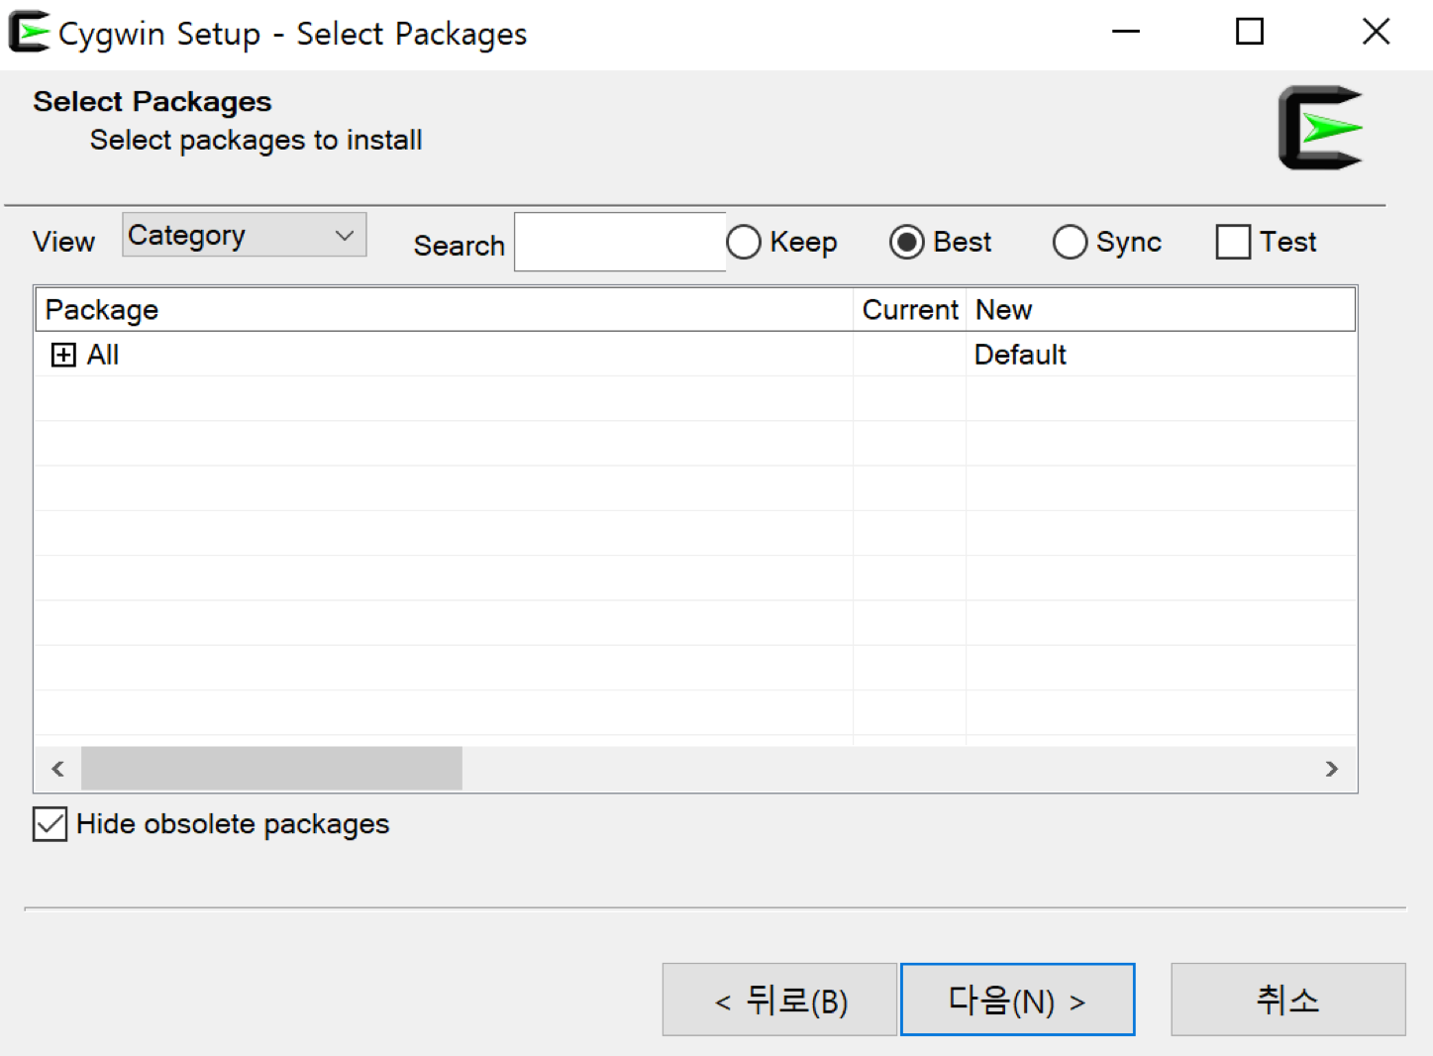Click the Current column header
The height and width of the screenshot is (1056, 1433).
(909, 310)
